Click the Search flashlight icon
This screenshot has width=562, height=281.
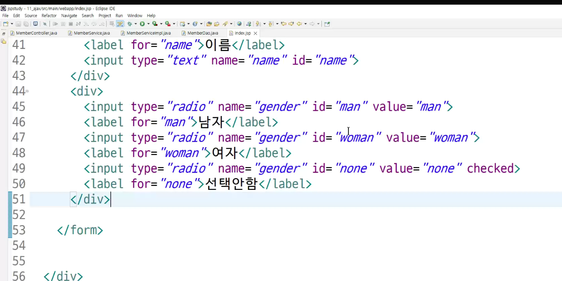pos(225,24)
